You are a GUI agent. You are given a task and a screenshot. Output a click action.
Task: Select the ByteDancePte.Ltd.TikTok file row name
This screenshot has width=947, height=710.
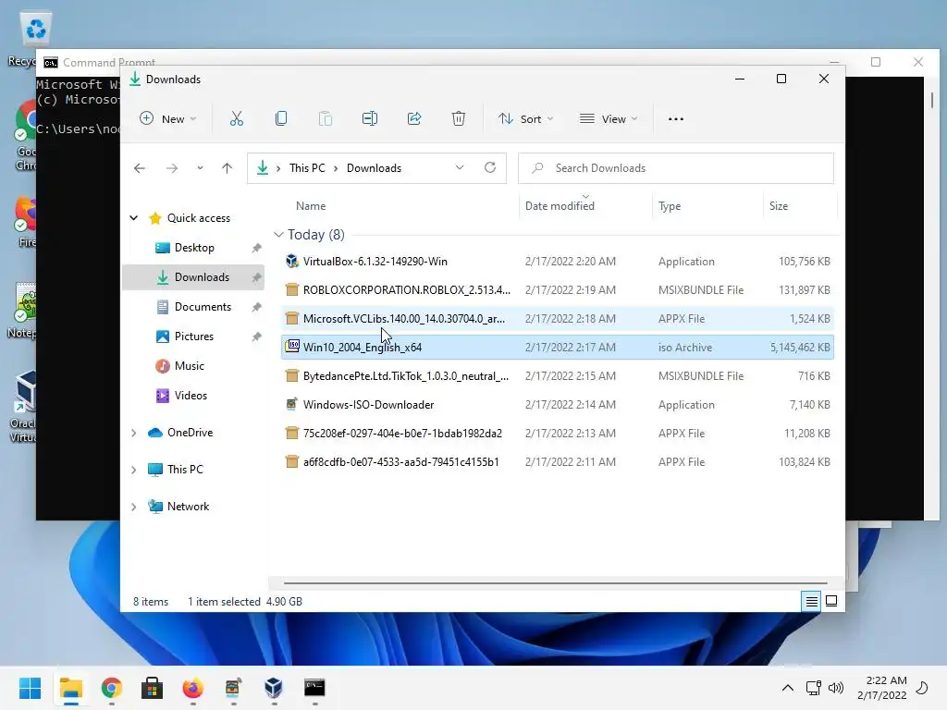coord(406,376)
